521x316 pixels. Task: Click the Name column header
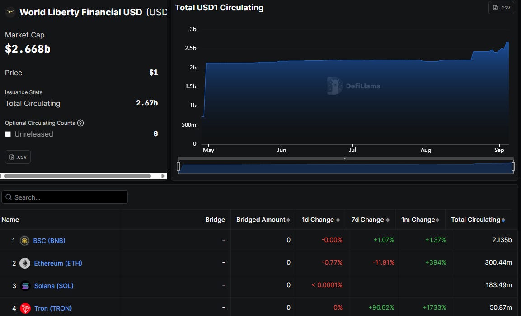[x=10, y=220]
